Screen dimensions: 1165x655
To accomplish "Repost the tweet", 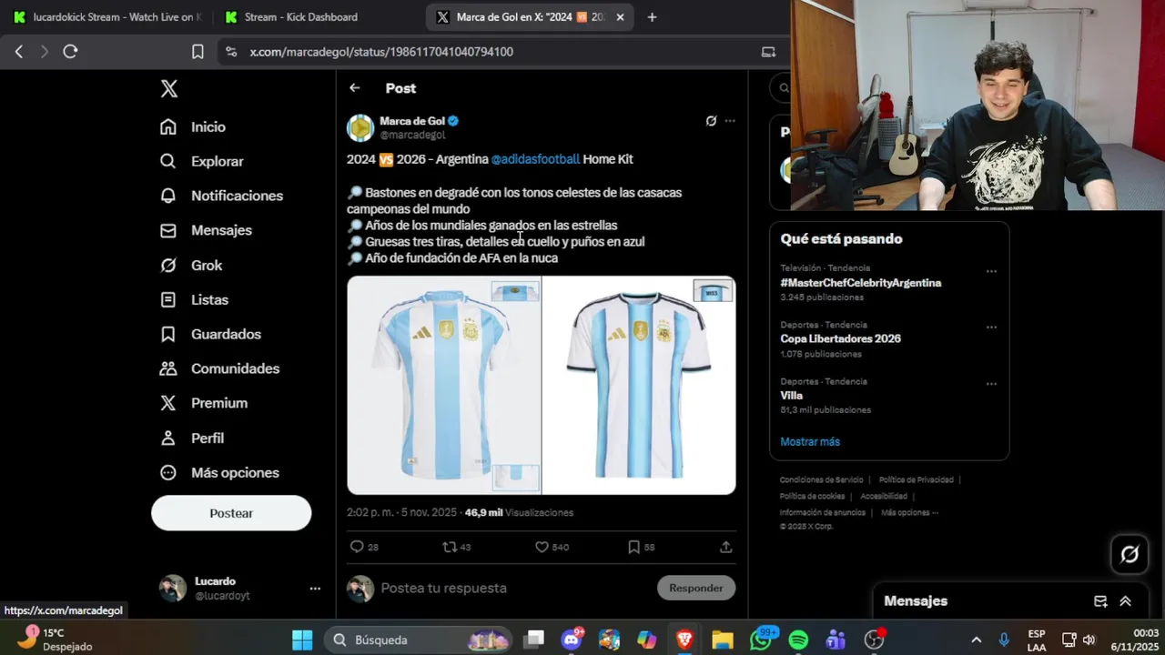I will point(449,547).
